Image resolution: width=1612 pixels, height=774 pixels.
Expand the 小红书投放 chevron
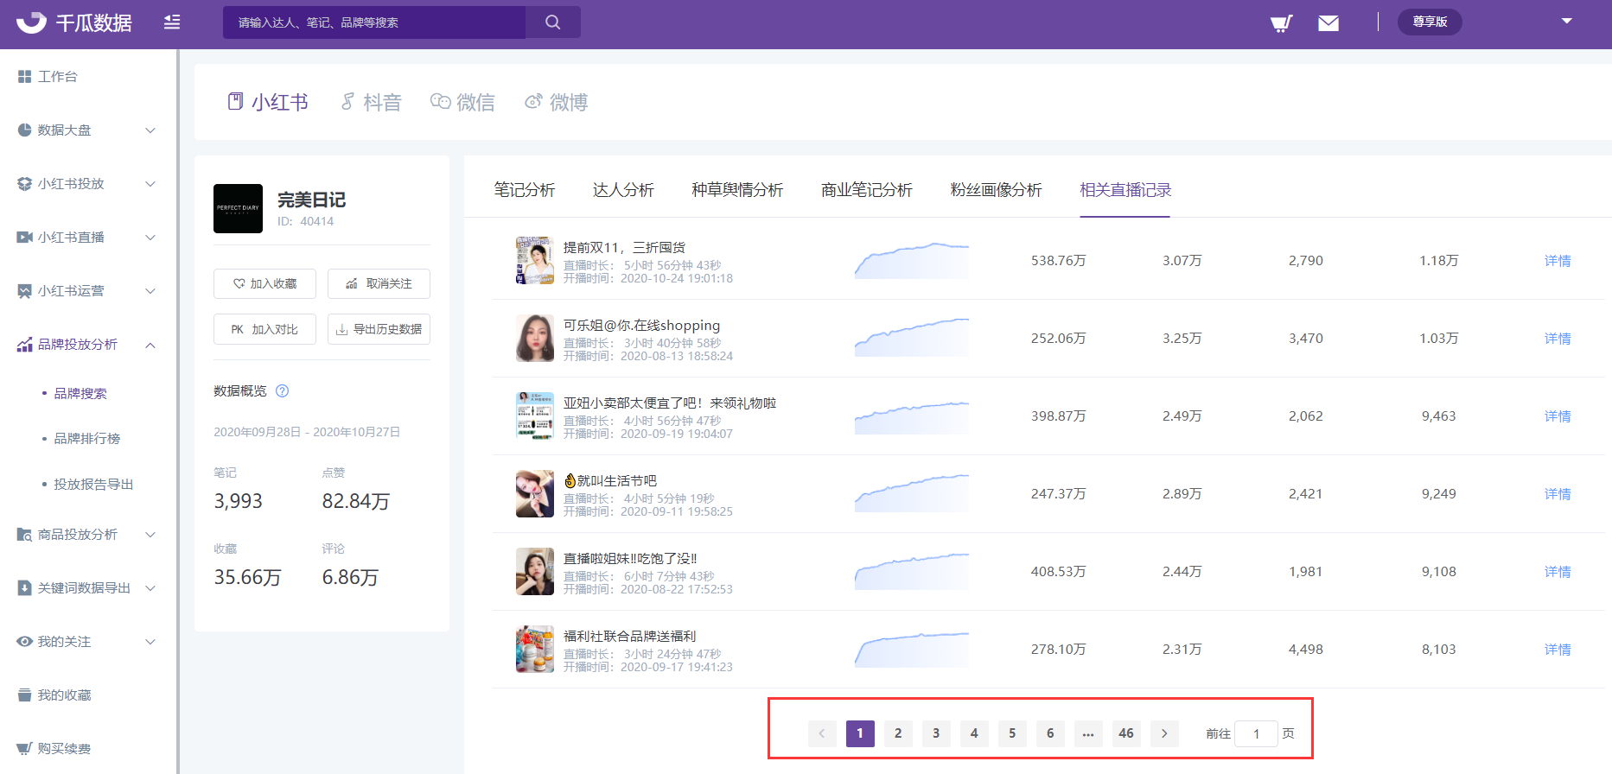pyautogui.click(x=150, y=184)
